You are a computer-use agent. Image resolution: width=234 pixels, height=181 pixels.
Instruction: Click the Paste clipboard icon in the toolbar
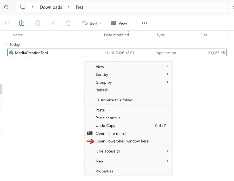(22, 23)
